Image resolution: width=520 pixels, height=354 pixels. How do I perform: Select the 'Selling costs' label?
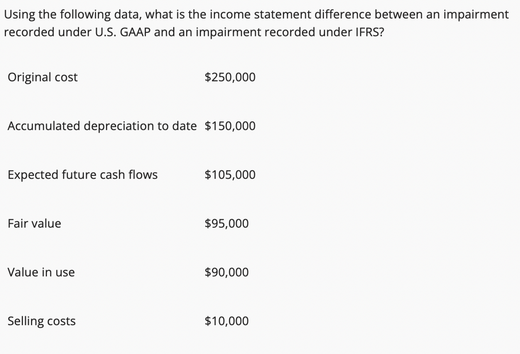click(x=42, y=321)
